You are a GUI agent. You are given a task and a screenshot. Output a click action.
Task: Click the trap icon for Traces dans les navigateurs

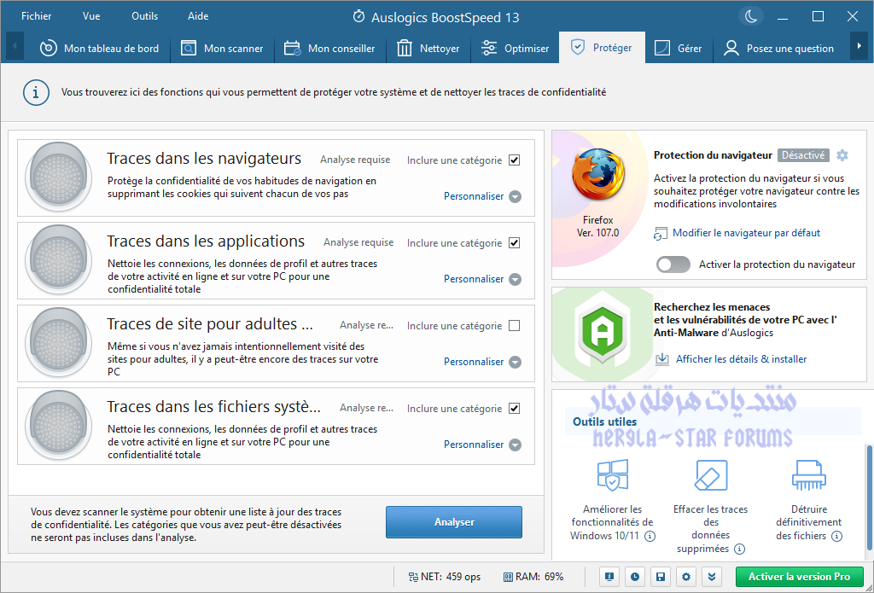coord(59,177)
